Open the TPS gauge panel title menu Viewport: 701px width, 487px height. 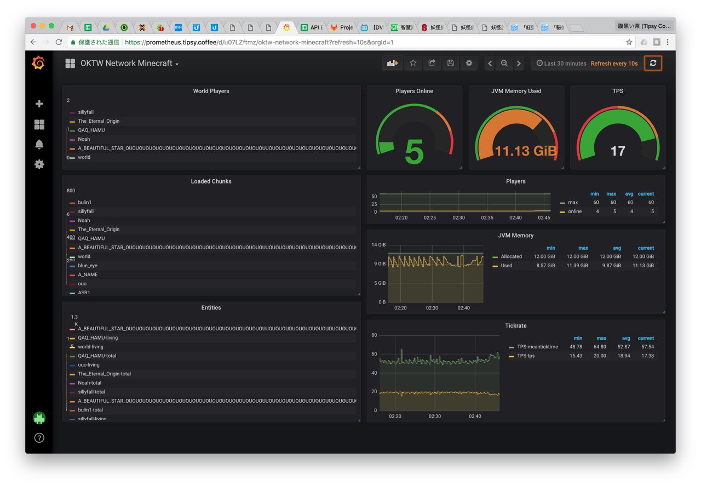[x=618, y=91]
